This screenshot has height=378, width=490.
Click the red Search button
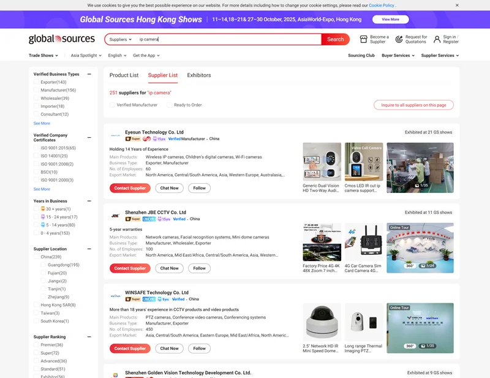(x=335, y=39)
